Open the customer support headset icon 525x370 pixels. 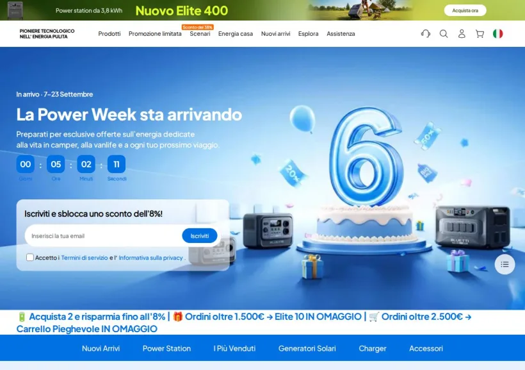pyautogui.click(x=426, y=33)
